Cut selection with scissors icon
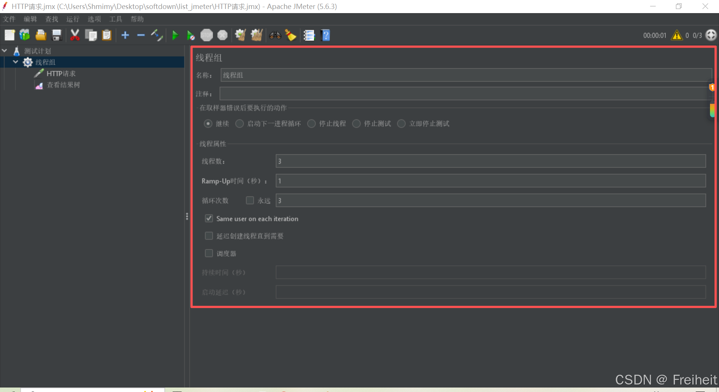 coord(75,35)
